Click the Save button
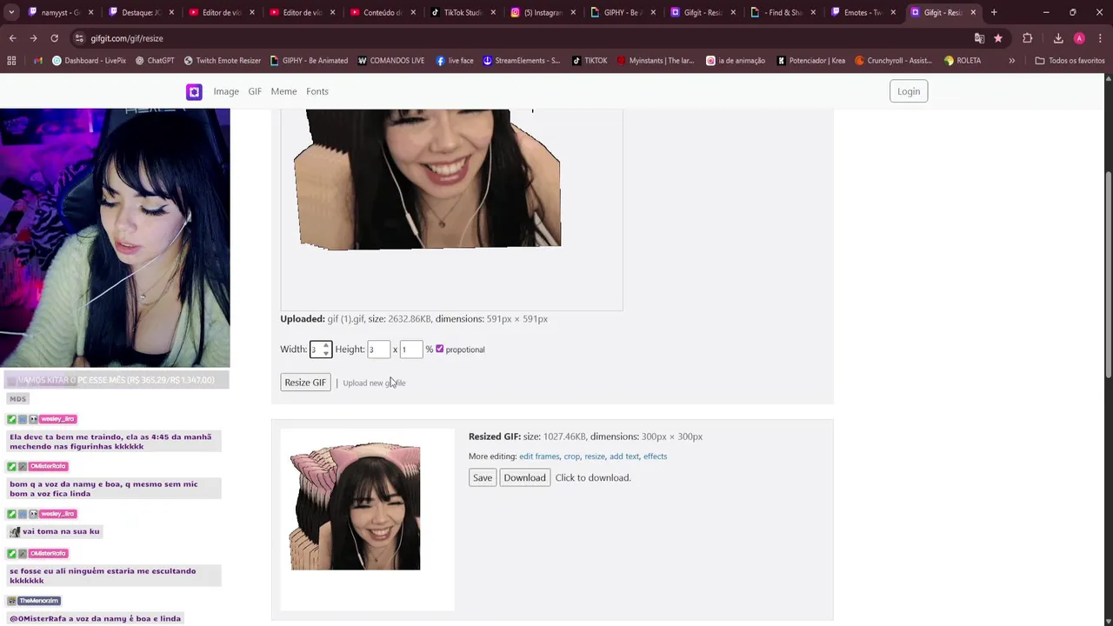This screenshot has width=1113, height=626. 483,477
